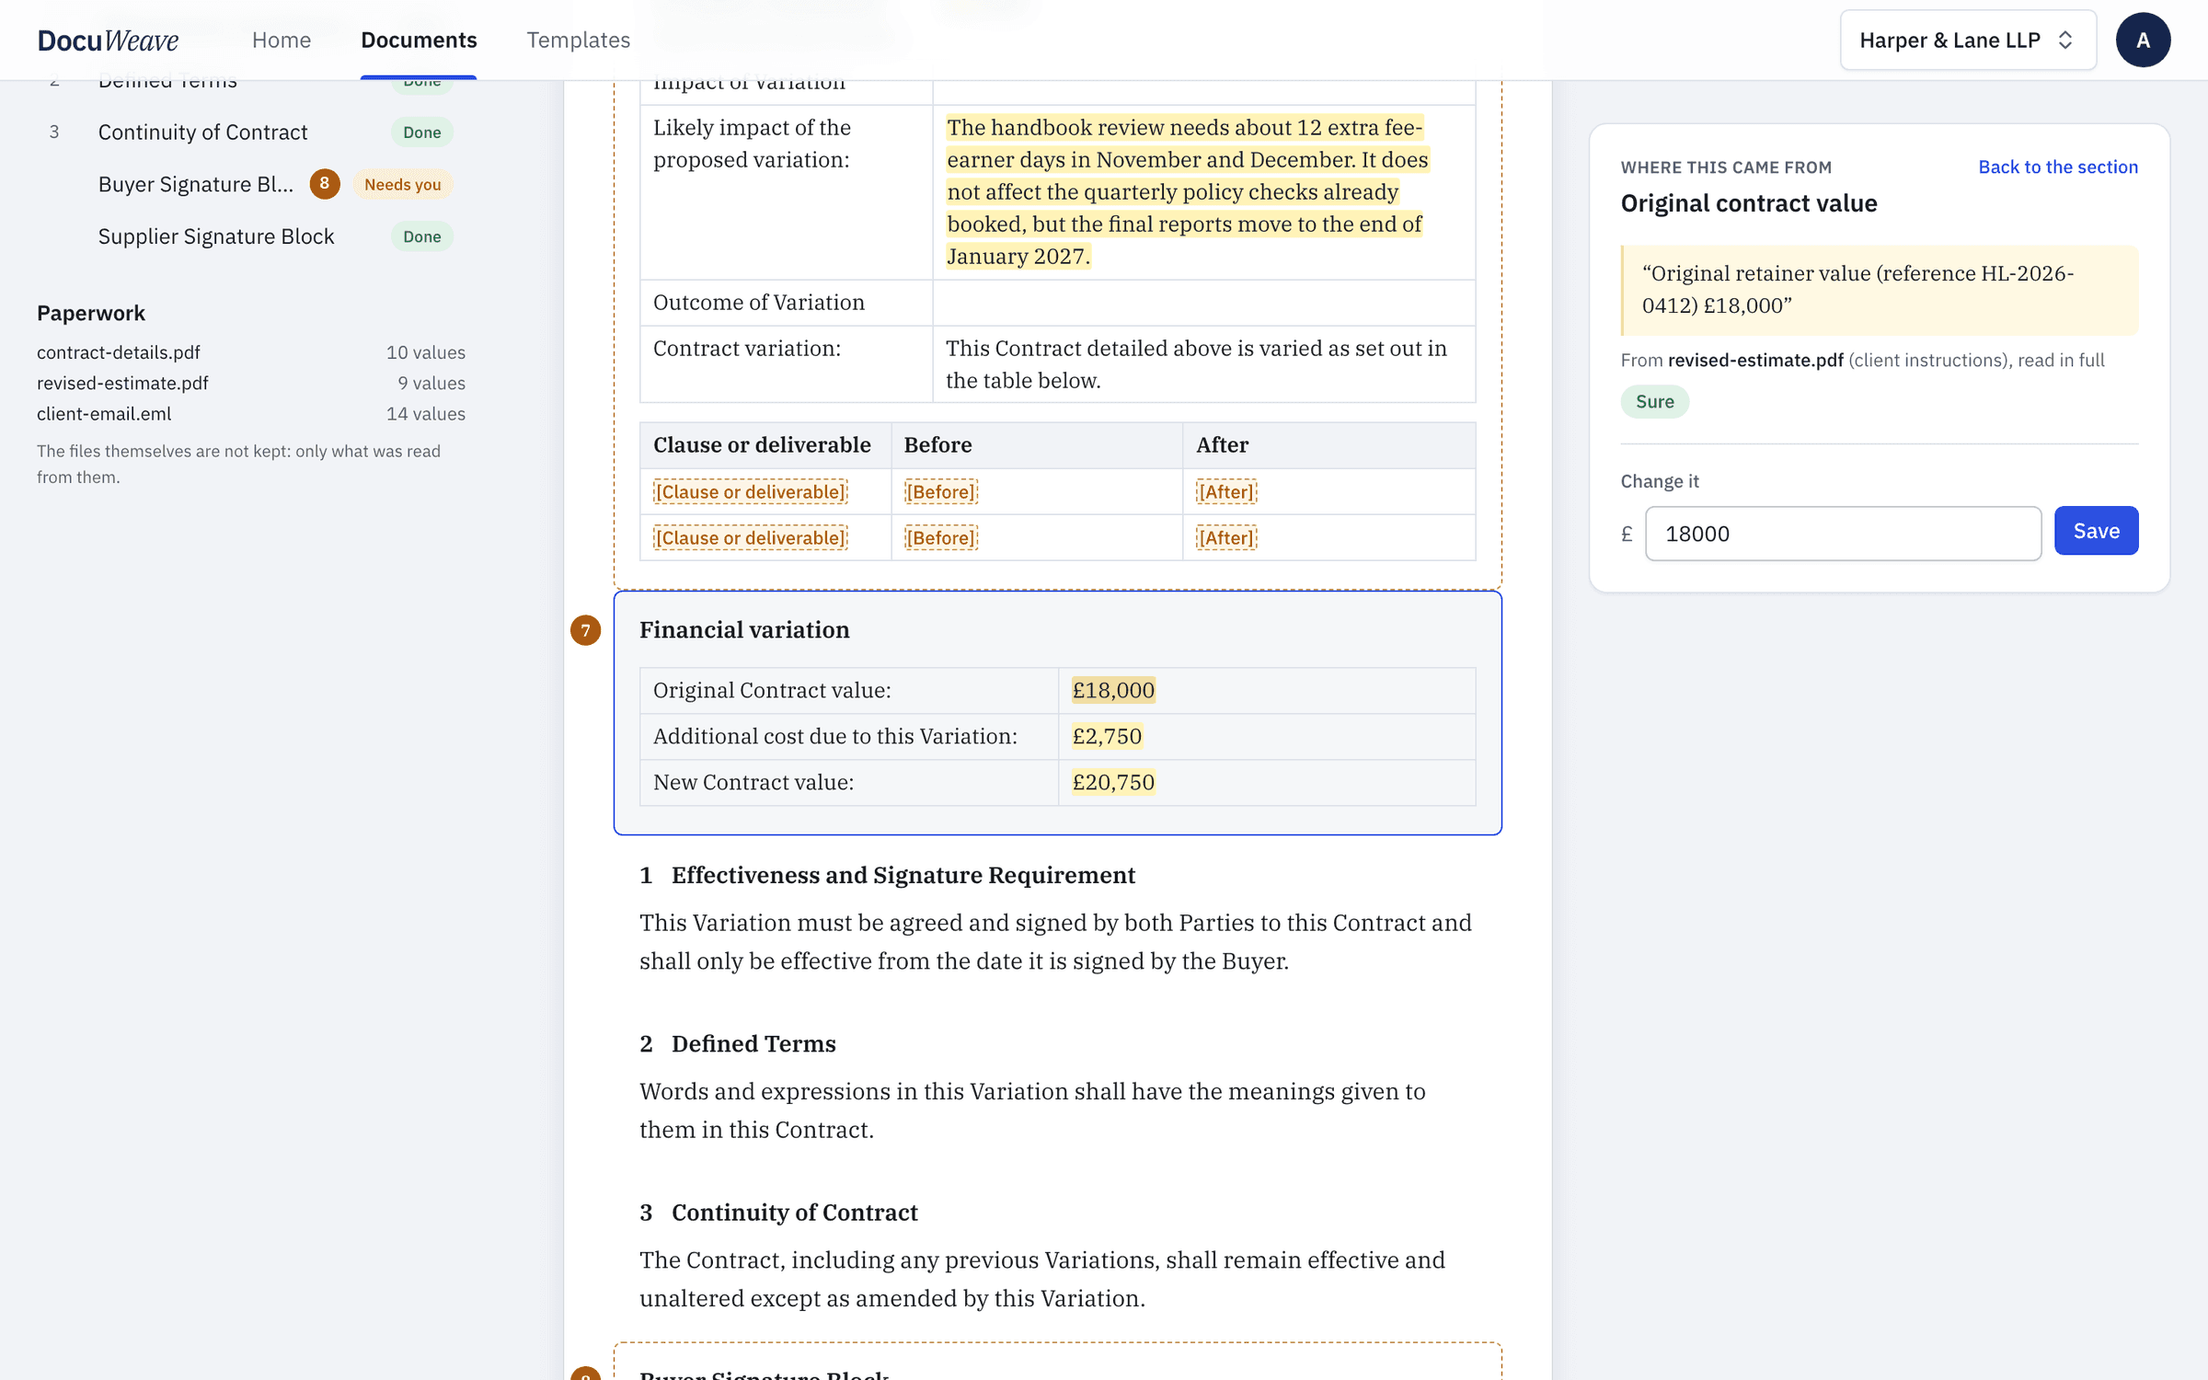This screenshot has width=2208, height=1380.
Task: Select Buyer Signature Block outline item
Action: [x=195, y=184]
